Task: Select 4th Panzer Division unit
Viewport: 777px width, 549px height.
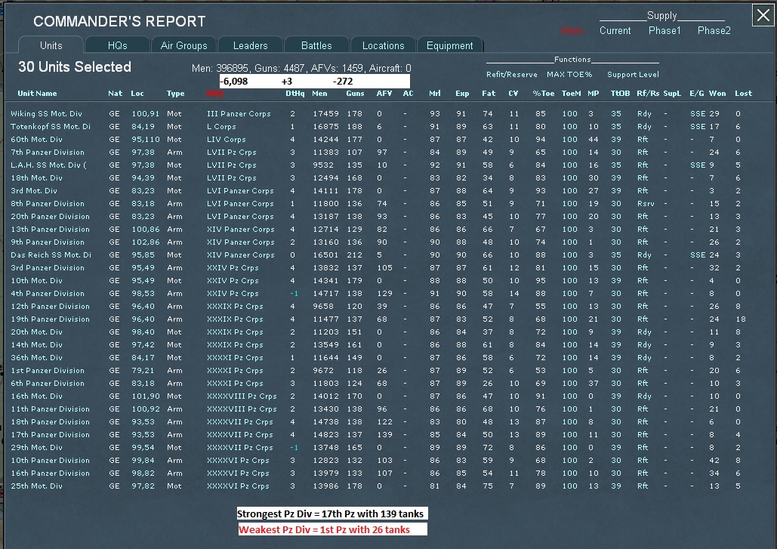Action: tap(48, 293)
